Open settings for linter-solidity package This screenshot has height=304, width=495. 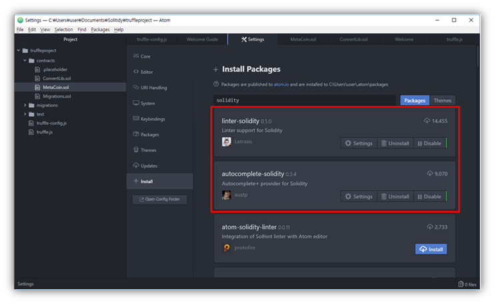[x=359, y=143]
